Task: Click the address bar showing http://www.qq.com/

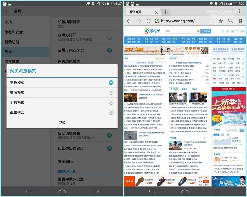Action: point(178,21)
